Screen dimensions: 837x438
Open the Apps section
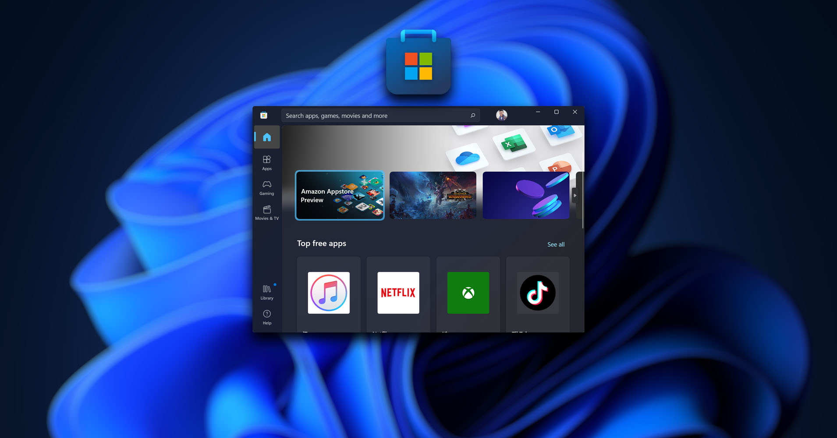tap(266, 162)
